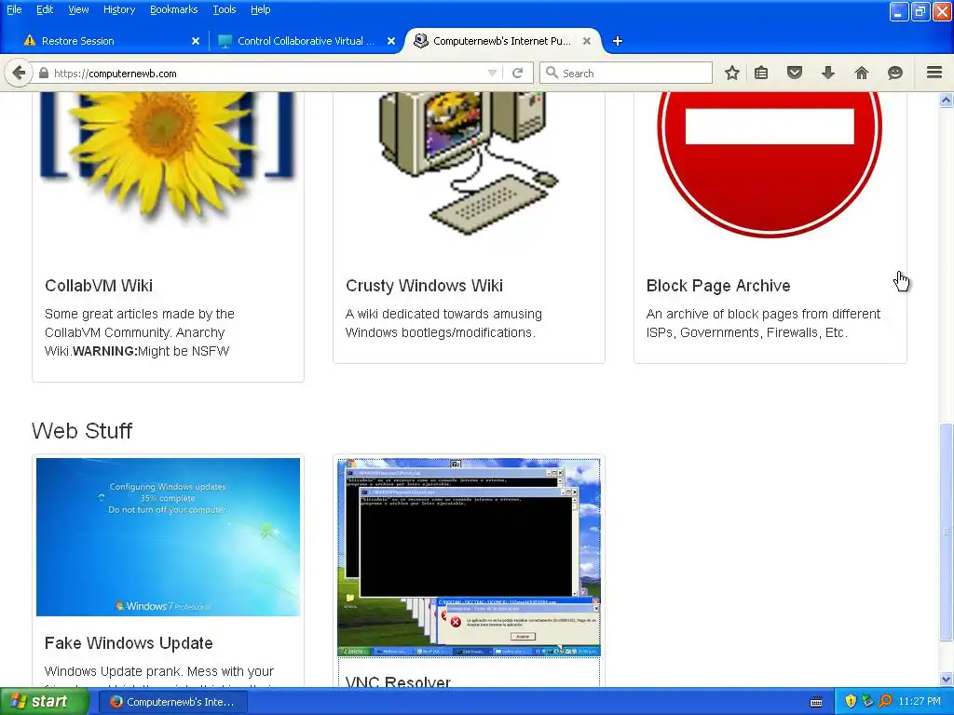Screen dimensions: 954x715
Task: Click the page scrollbar up arrow
Action: tap(947, 100)
